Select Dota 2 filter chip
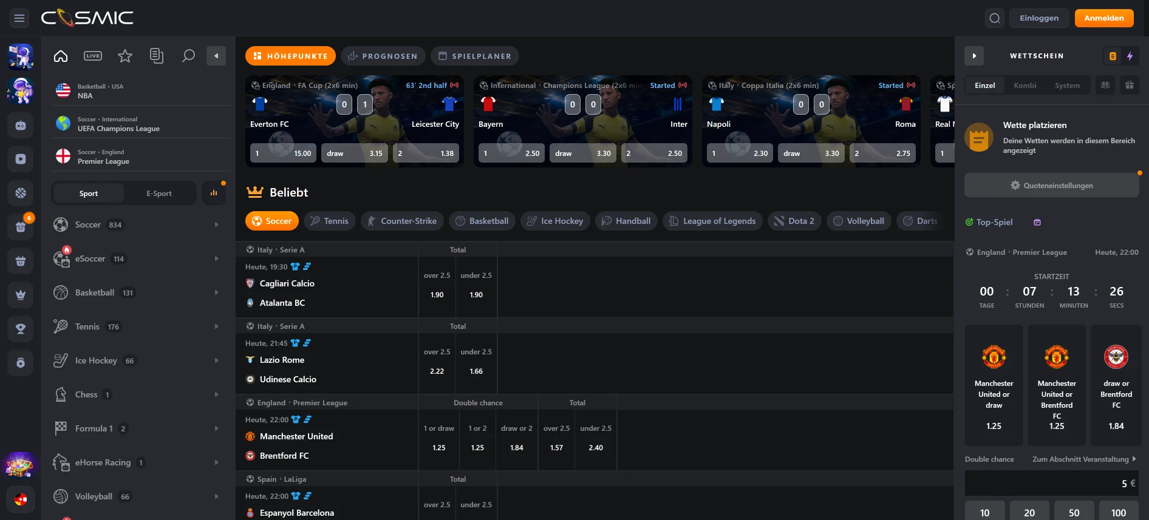The height and width of the screenshot is (520, 1149). [795, 221]
